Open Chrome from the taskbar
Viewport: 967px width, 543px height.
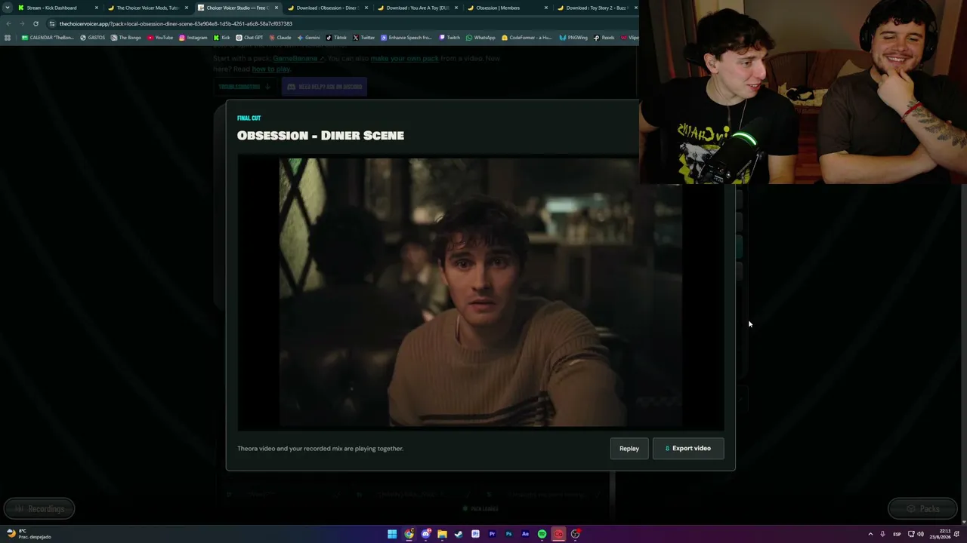coord(409,534)
